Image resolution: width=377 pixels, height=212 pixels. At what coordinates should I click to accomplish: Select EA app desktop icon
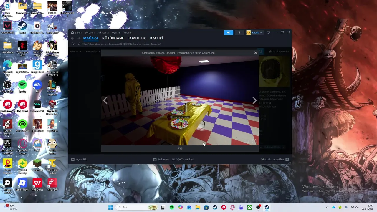[x=37, y=87]
